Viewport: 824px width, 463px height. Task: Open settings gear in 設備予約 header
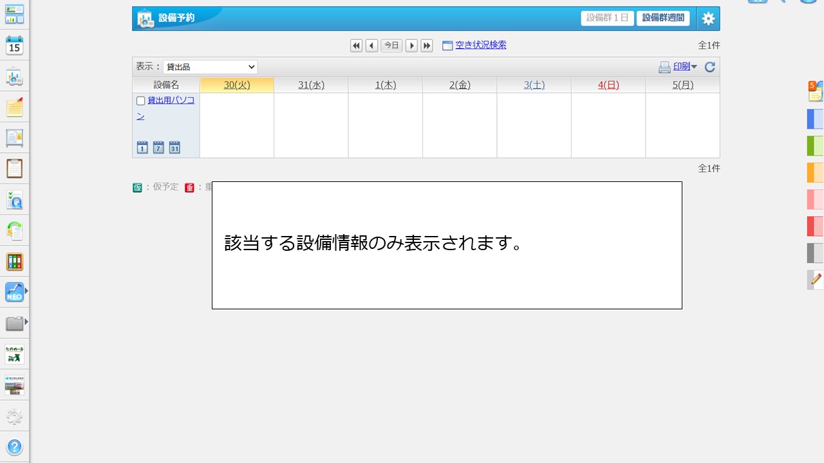pyautogui.click(x=708, y=19)
